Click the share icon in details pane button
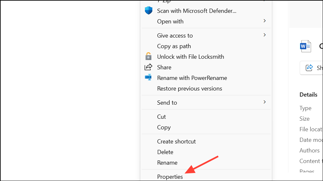The image size is (323, 181). click(x=309, y=68)
